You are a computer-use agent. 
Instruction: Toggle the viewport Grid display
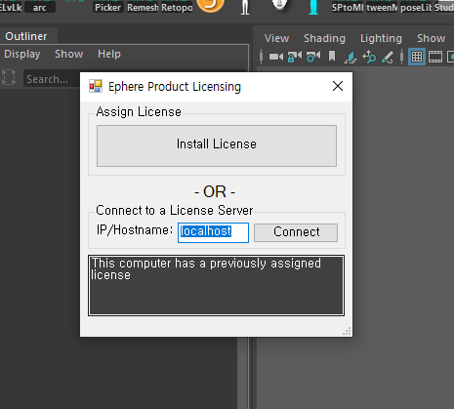click(417, 57)
